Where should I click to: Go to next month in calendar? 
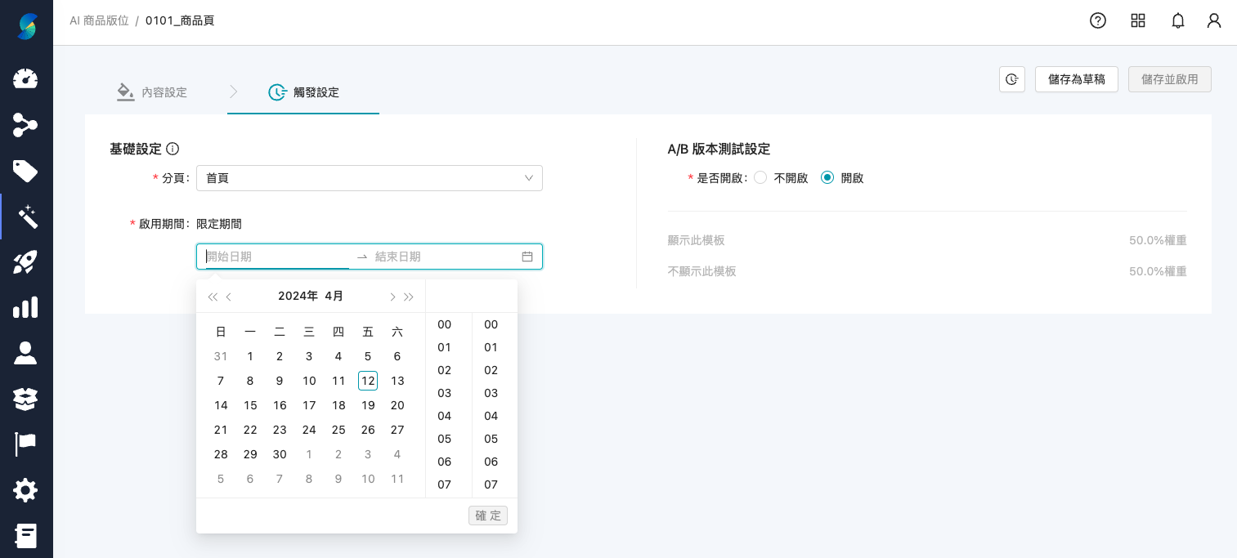(392, 297)
